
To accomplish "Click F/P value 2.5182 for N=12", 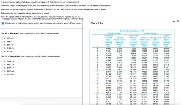I will point(109,74).
